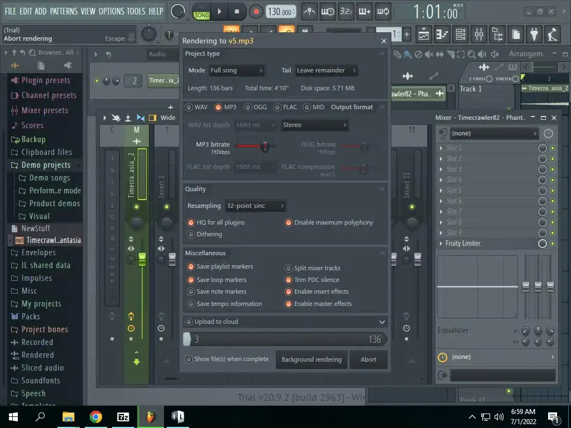Click the Abort button
Image resolution: width=571 pixels, height=428 pixels.
coord(369,359)
